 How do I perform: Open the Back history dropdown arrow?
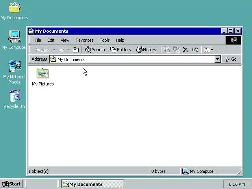54,50
